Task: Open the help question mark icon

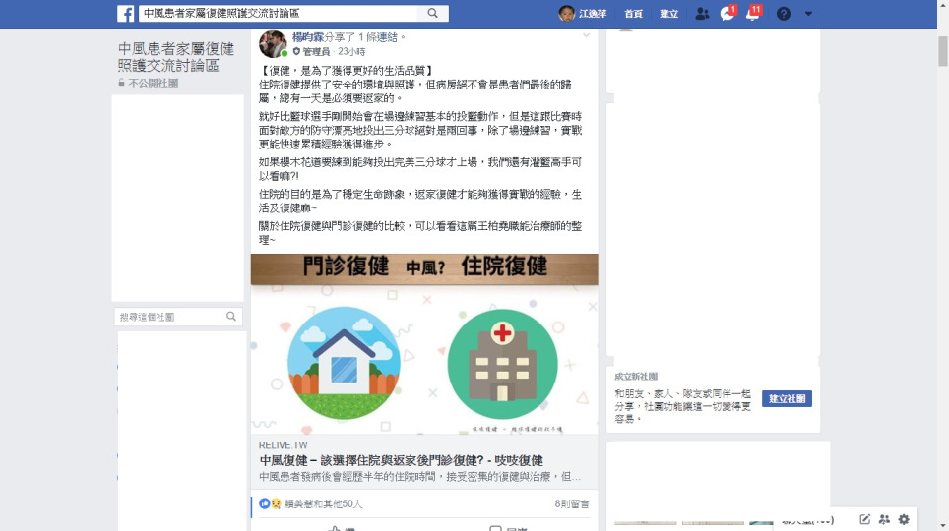Action: (784, 14)
